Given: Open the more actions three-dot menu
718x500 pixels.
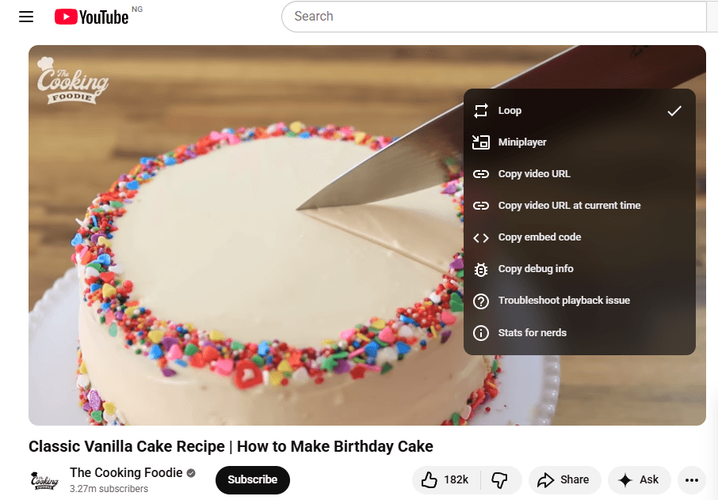Looking at the screenshot, I should (x=691, y=480).
